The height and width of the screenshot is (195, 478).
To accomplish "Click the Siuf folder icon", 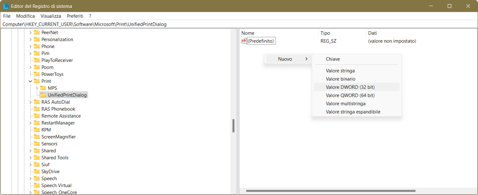I will point(37,164).
